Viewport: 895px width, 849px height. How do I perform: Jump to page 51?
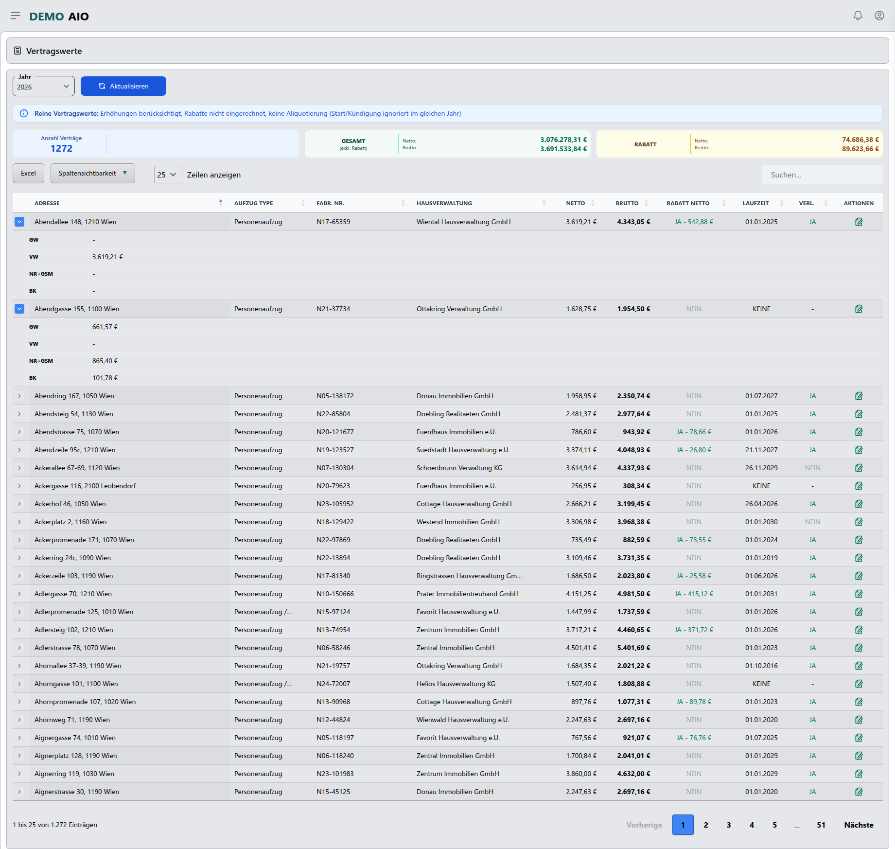821,825
